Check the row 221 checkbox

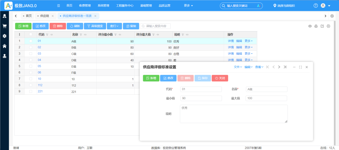31,92
